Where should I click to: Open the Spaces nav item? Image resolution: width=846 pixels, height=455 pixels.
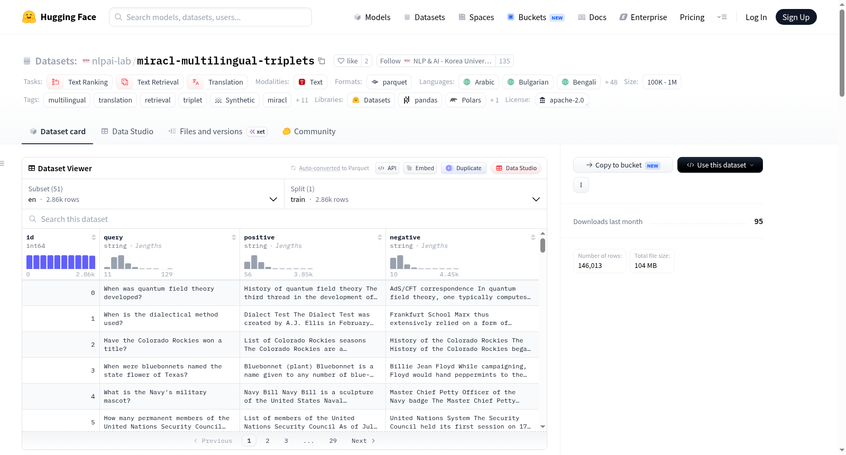pos(476,17)
